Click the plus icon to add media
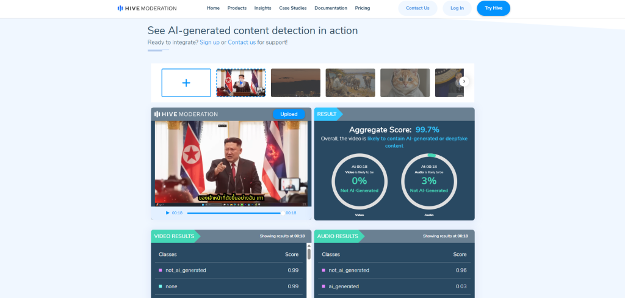The height and width of the screenshot is (298, 625). pyautogui.click(x=186, y=82)
